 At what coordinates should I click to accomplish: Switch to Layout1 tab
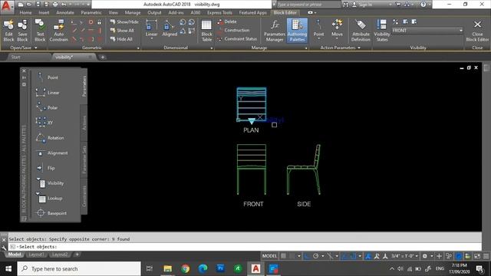pyautogui.click(x=36, y=255)
